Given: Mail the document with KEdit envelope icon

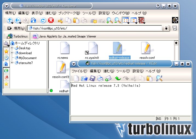Looking at the screenshot, I should [x=108, y=78].
